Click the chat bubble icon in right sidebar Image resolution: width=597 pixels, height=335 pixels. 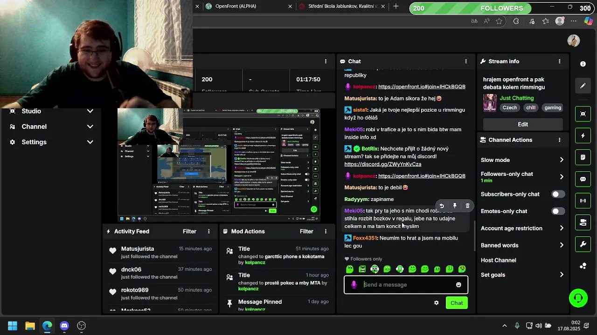583,179
